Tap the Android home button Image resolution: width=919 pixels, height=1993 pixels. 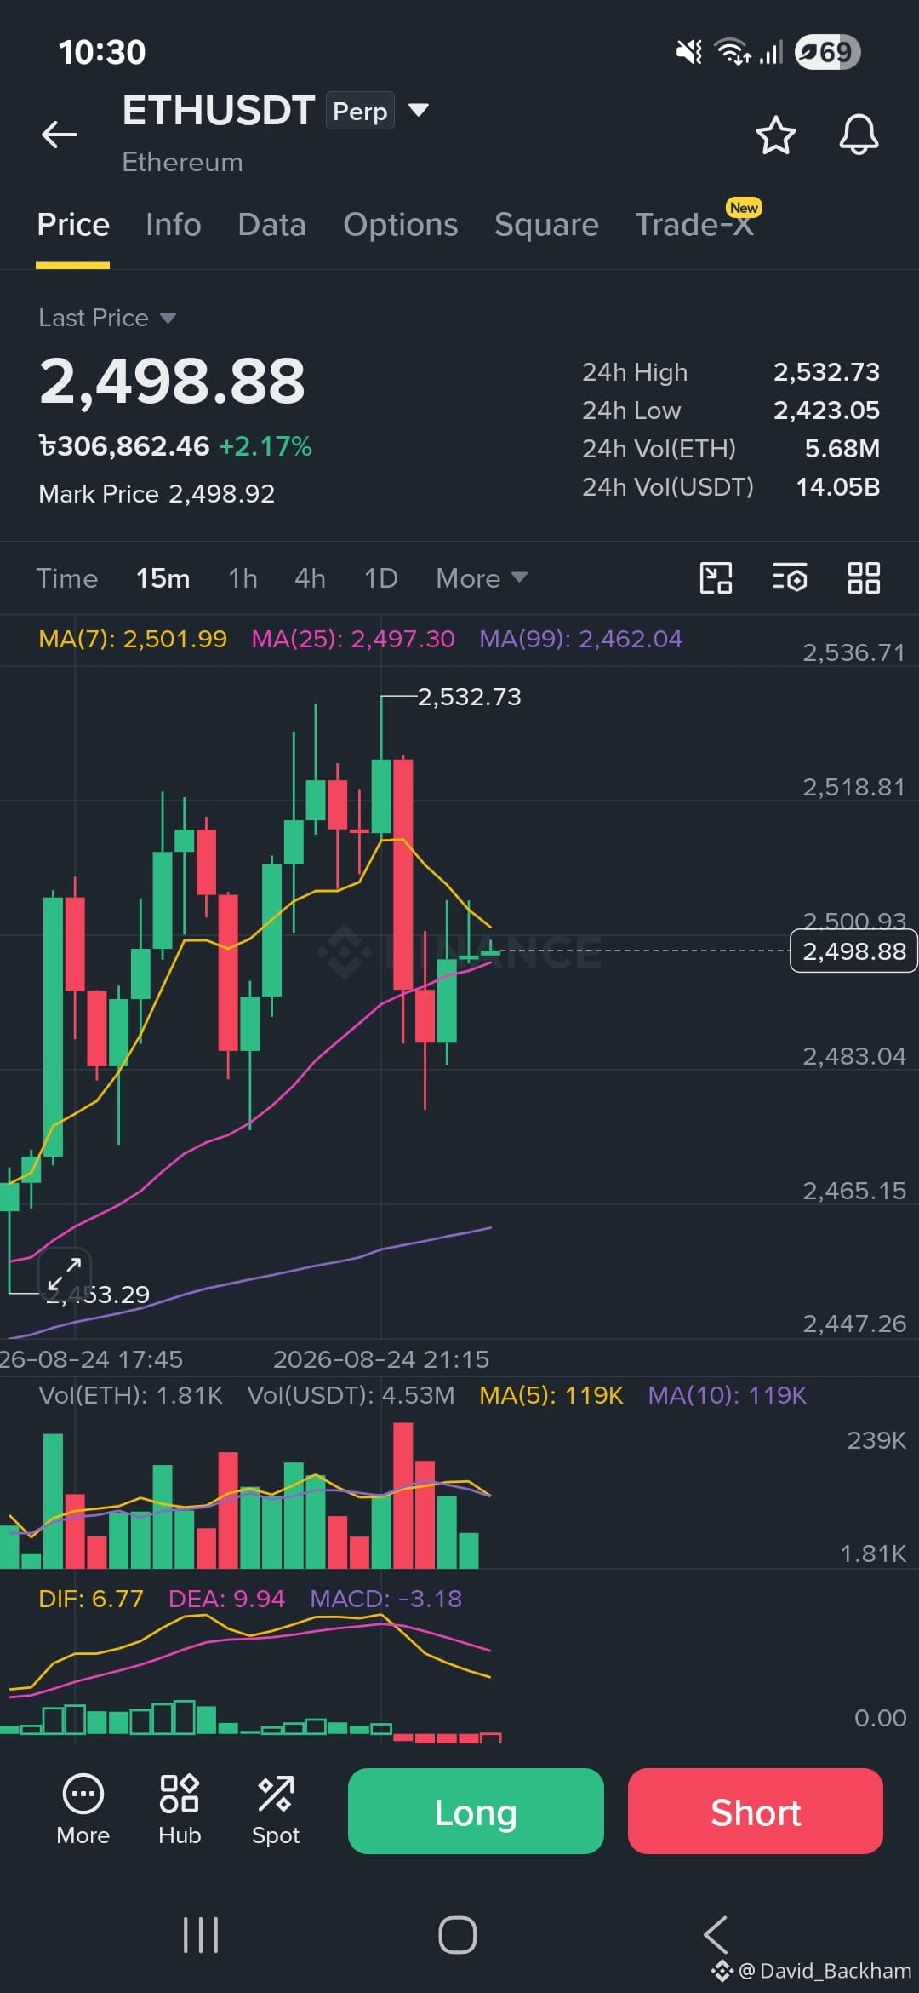[x=458, y=1935]
